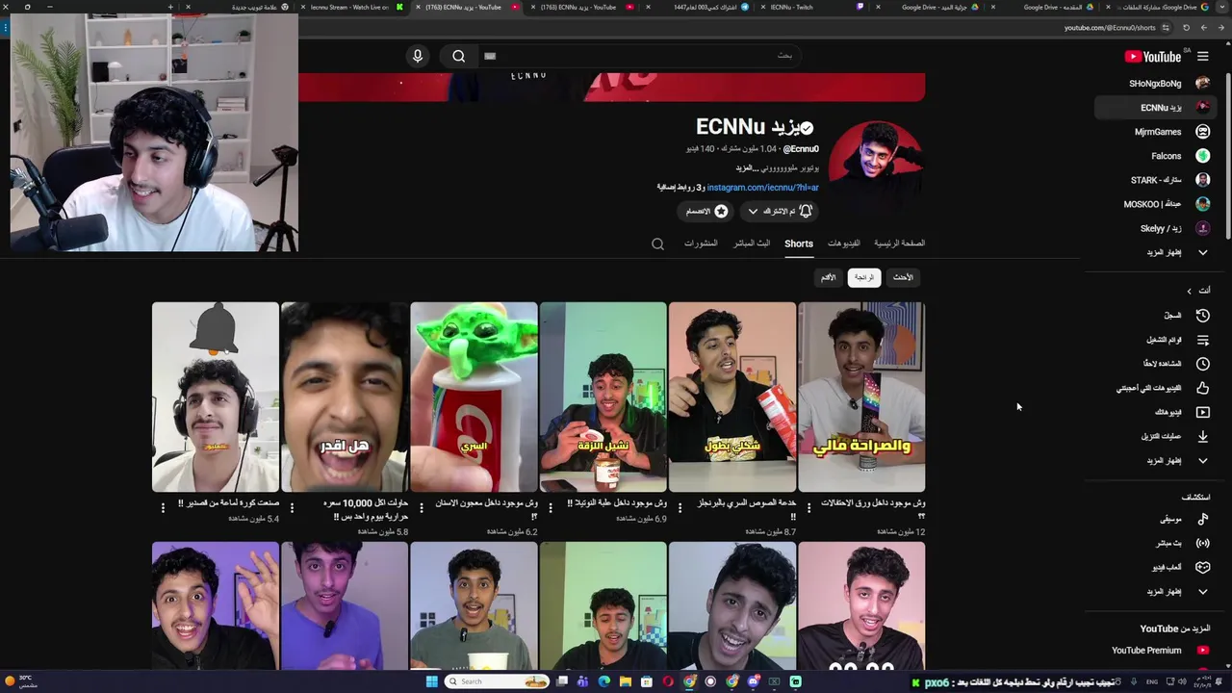Switch to the Posts (المنشورات) tab
This screenshot has height=693, width=1232.
(701, 244)
